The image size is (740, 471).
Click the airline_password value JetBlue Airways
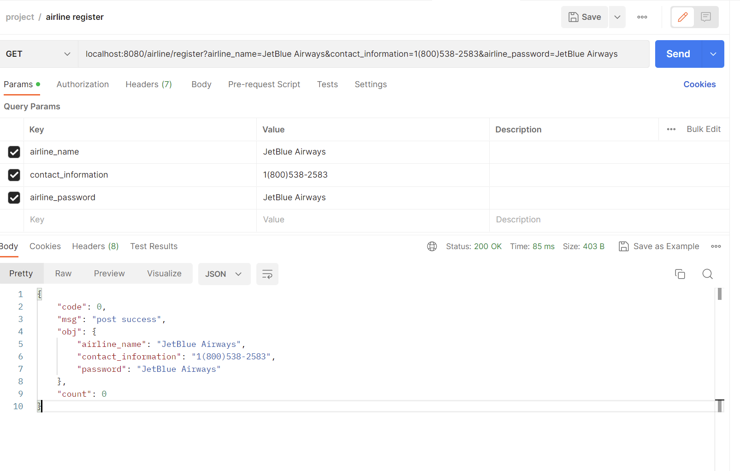(x=373, y=197)
